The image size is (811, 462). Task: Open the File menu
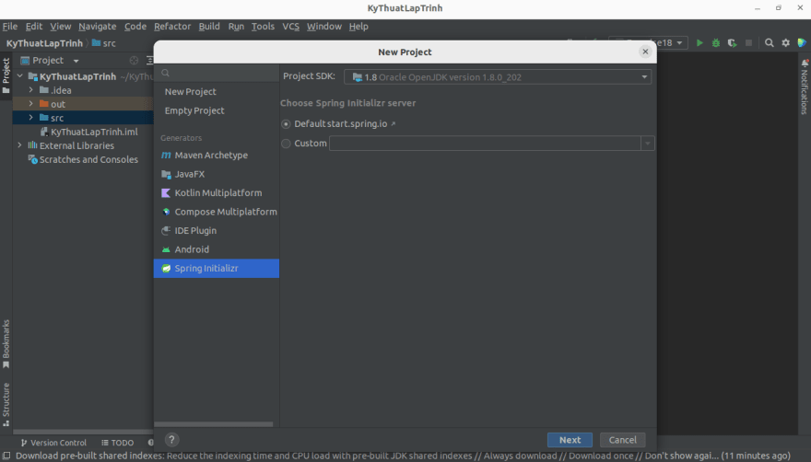(10, 27)
